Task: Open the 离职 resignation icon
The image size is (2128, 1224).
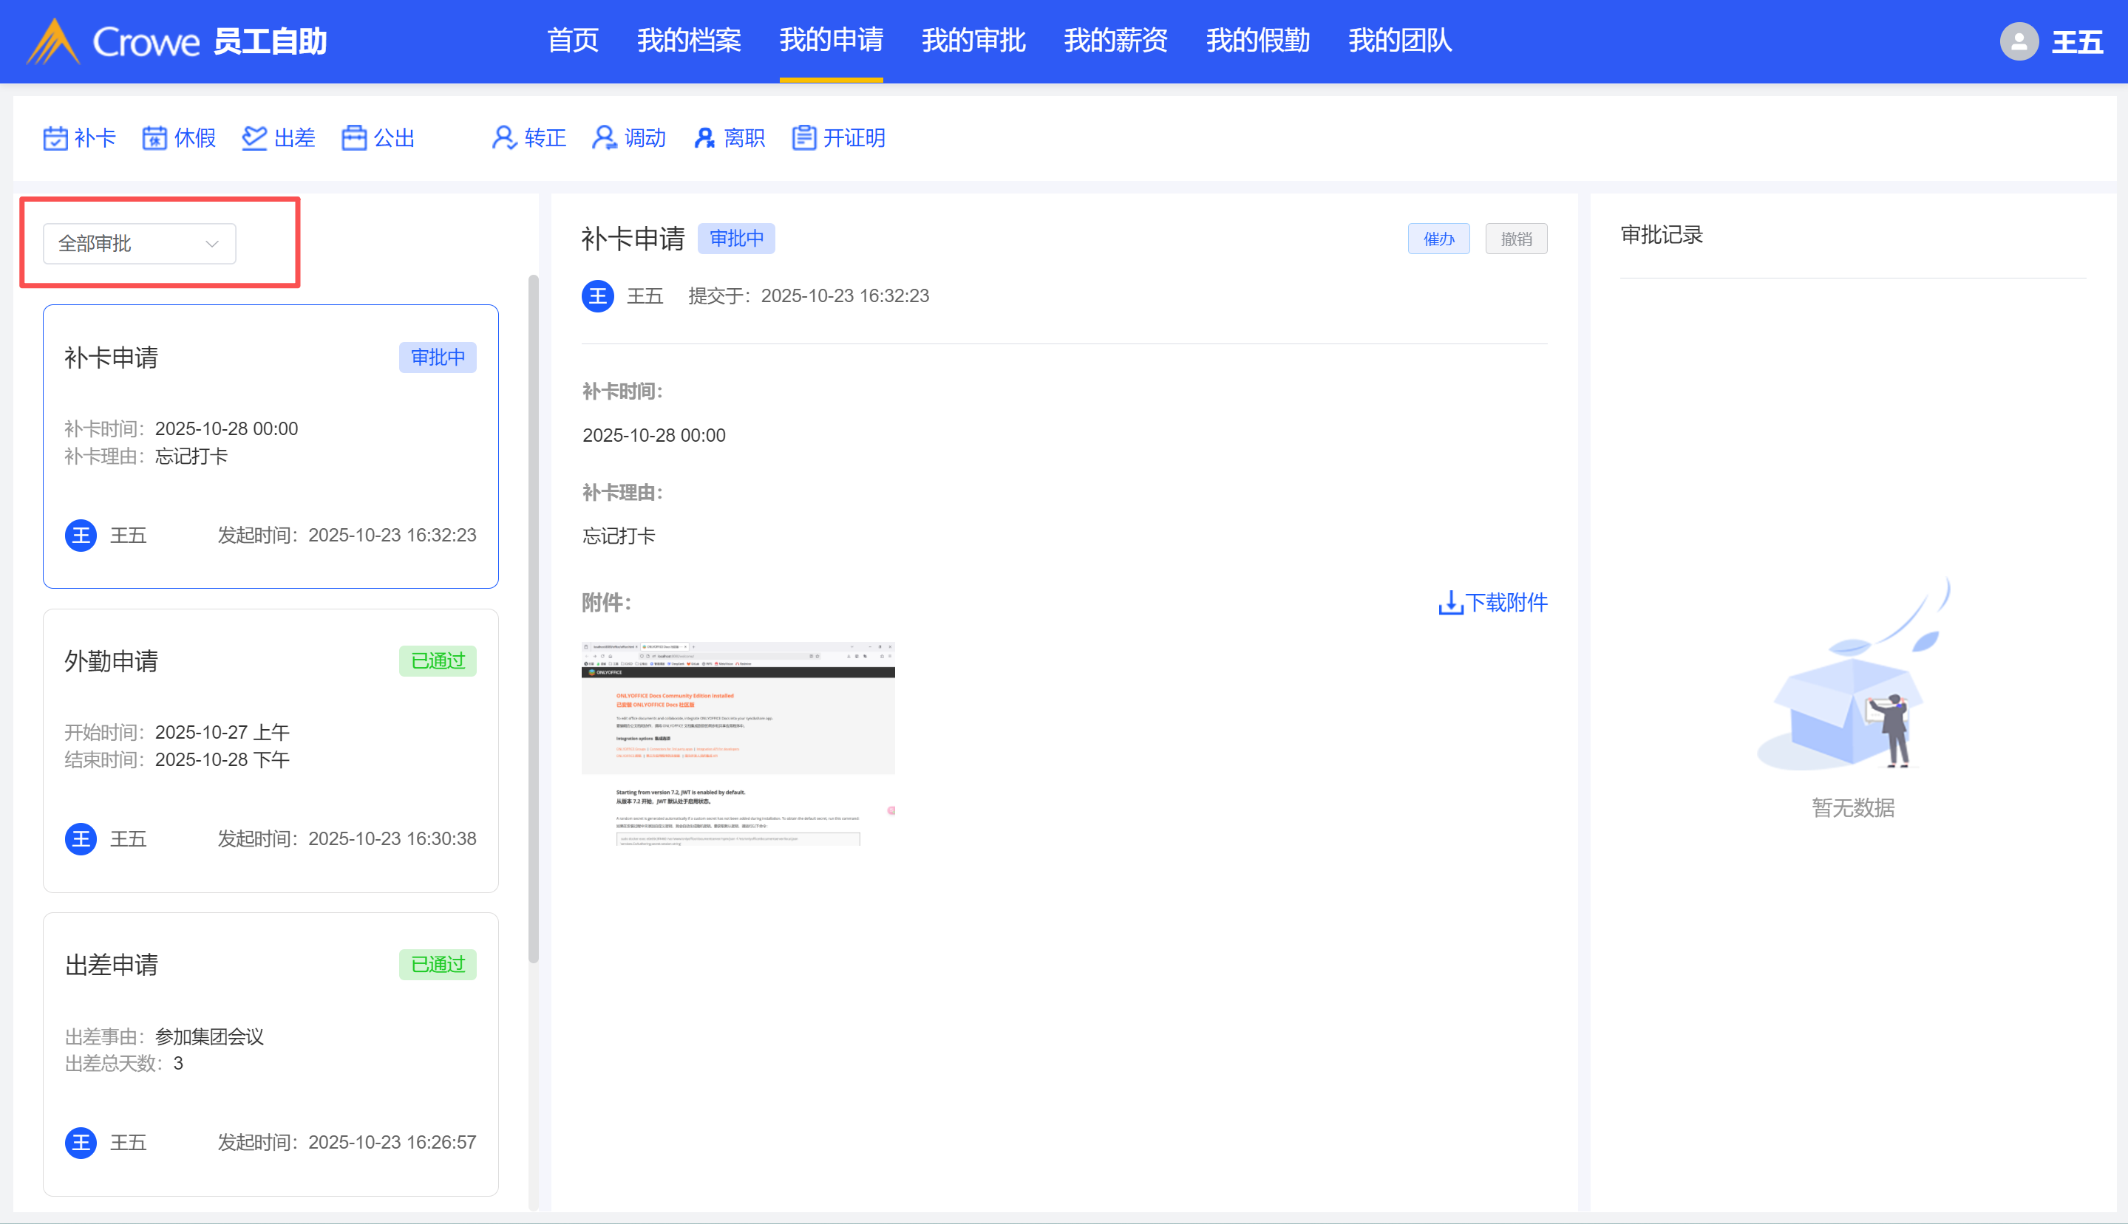Action: 704,138
